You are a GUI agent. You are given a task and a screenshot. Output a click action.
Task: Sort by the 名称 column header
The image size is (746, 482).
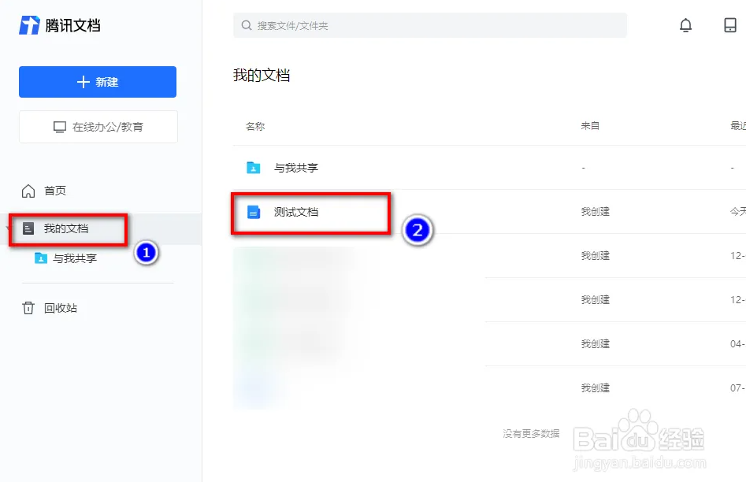[x=255, y=126]
